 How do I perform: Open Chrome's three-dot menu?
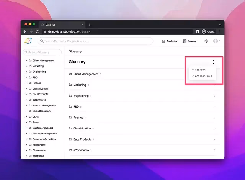[220, 31]
